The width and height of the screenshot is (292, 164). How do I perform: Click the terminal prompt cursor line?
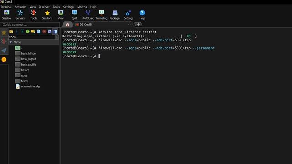coord(81,56)
